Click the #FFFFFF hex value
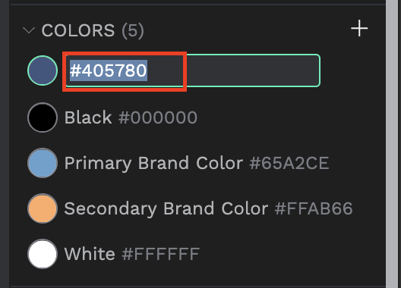Viewport: 401px width, 288px height. (x=161, y=254)
